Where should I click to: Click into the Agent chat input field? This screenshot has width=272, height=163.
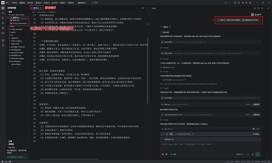coord(210,147)
